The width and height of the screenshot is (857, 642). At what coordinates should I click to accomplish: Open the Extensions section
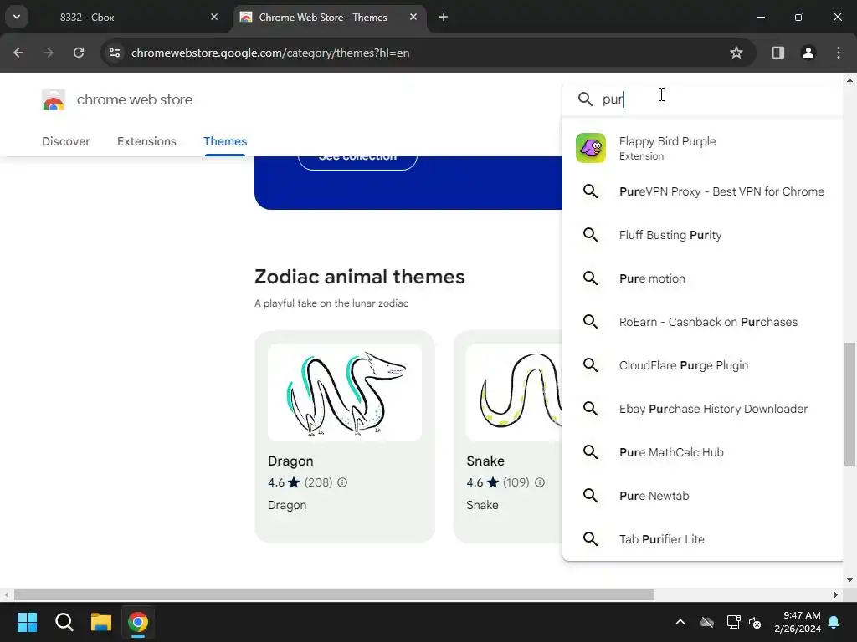tap(146, 141)
